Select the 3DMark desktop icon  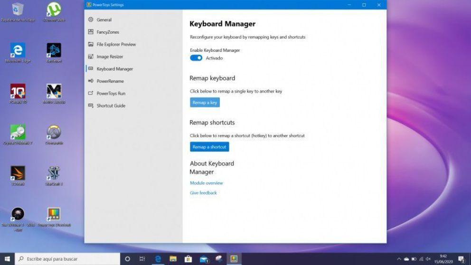pyautogui.click(x=18, y=176)
